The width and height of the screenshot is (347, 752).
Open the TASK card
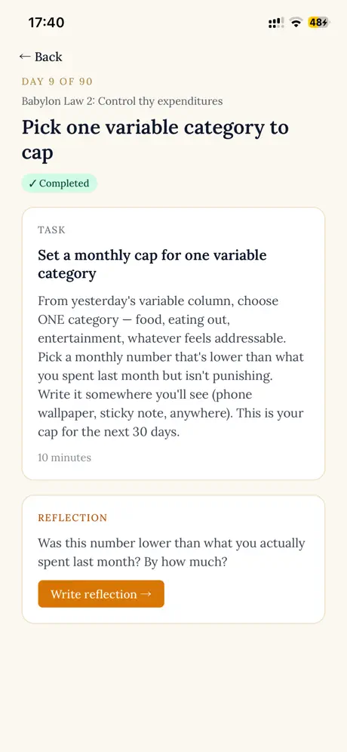[173, 344]
